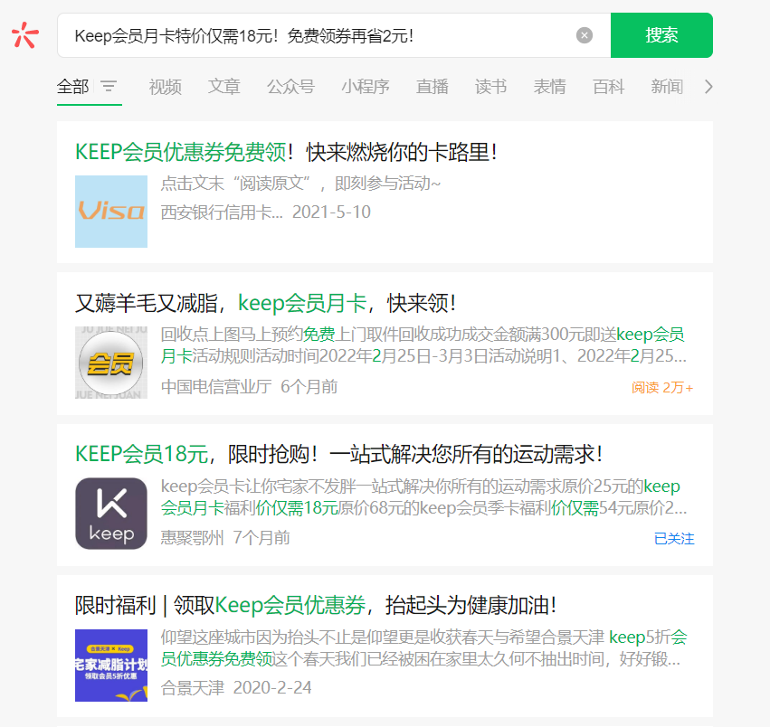Click the source 中国电信营业厅
Viewport: 770px width, 727px height.
pyautogui.click(x=216, y=387)
